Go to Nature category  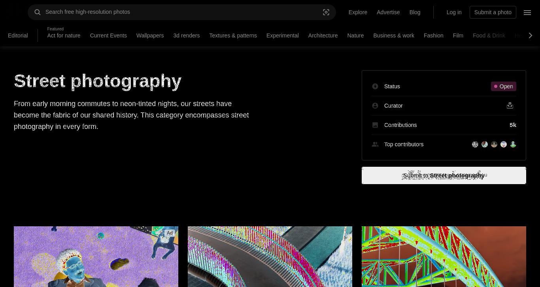[355, 35]
